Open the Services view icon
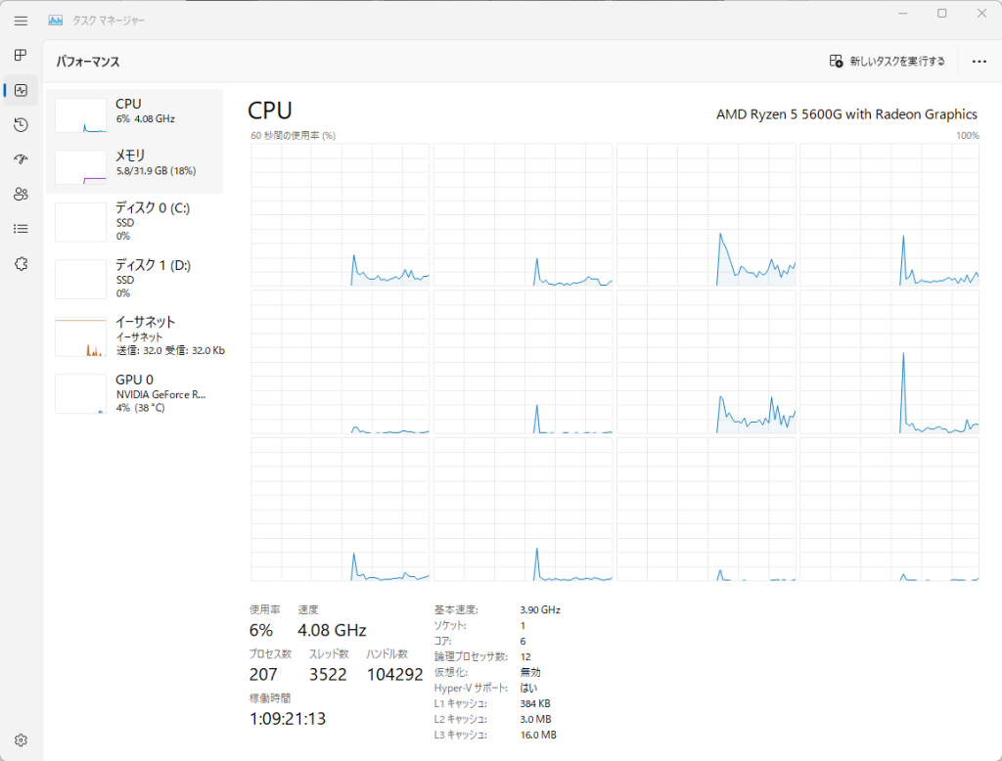Screen dimensions: 1002x761 (x=20, y=264)
